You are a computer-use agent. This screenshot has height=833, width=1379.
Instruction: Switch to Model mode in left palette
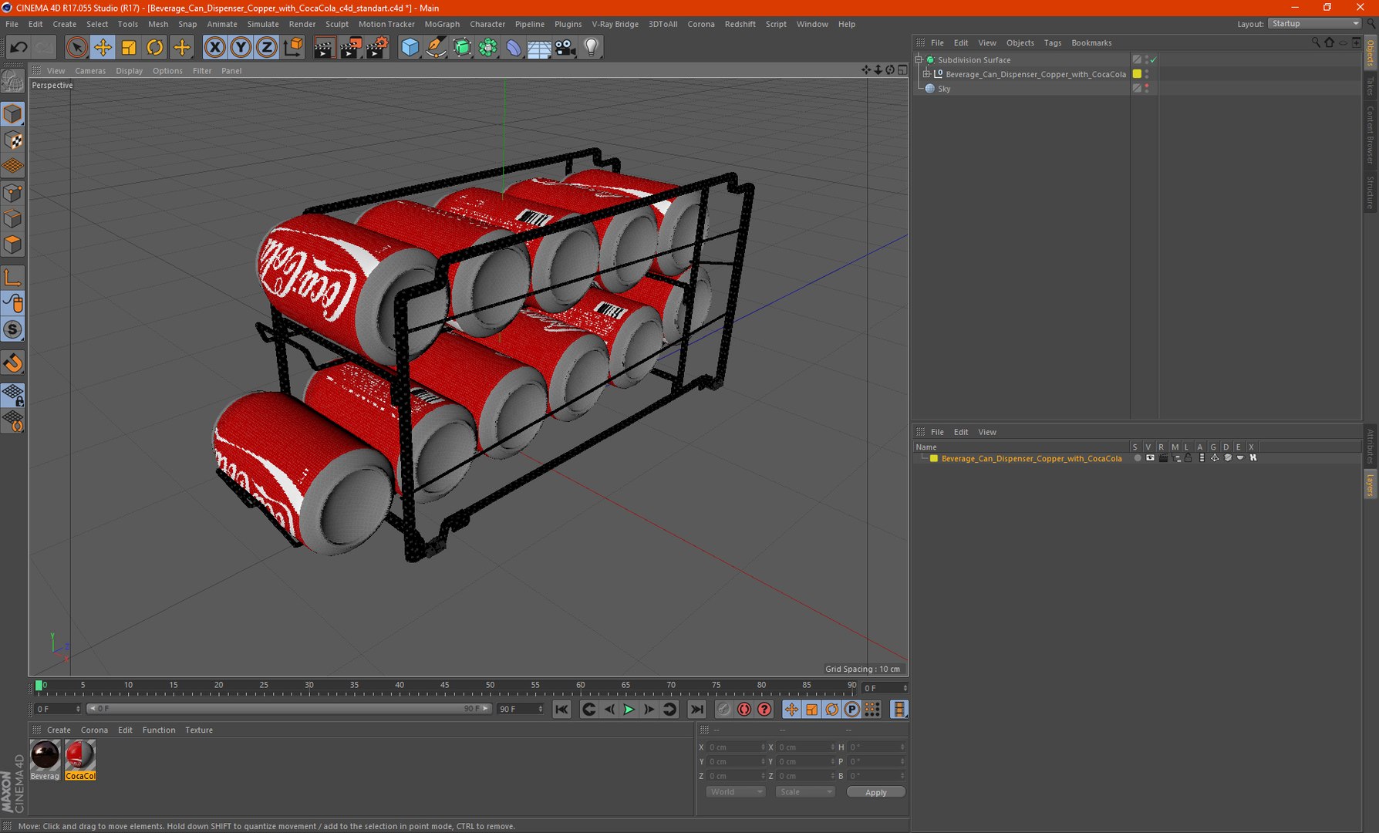(13, 114)
